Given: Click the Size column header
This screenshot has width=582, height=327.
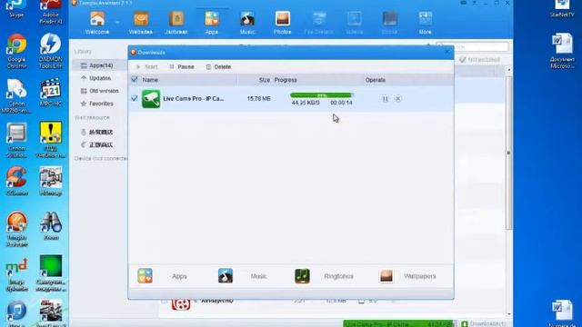Looking at the screenshot, I should click(x=265, y=80).
